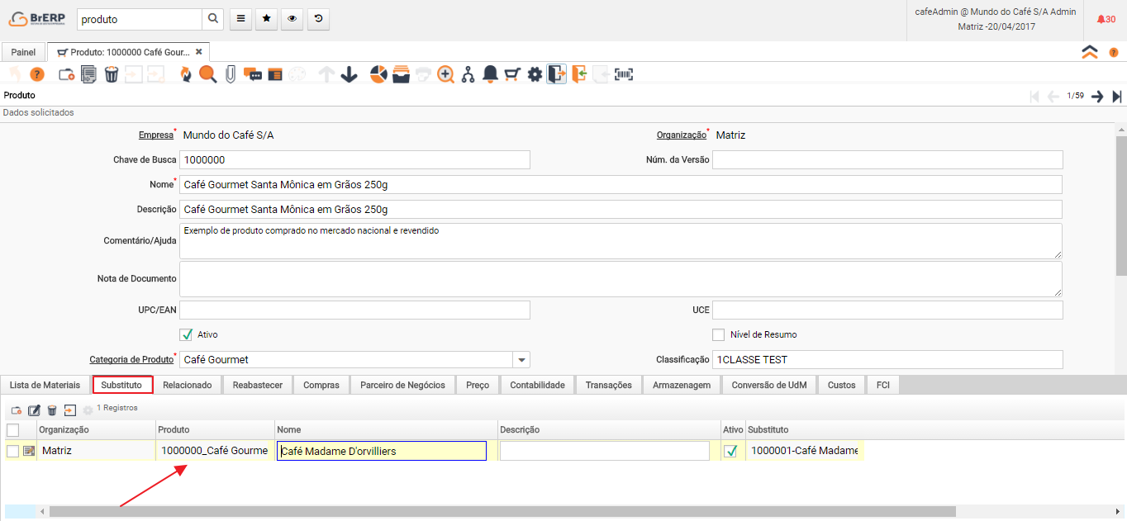Open the hamburger menu beside search box
The width and height of the screenshot is (1127, 521).
[240, 19]
